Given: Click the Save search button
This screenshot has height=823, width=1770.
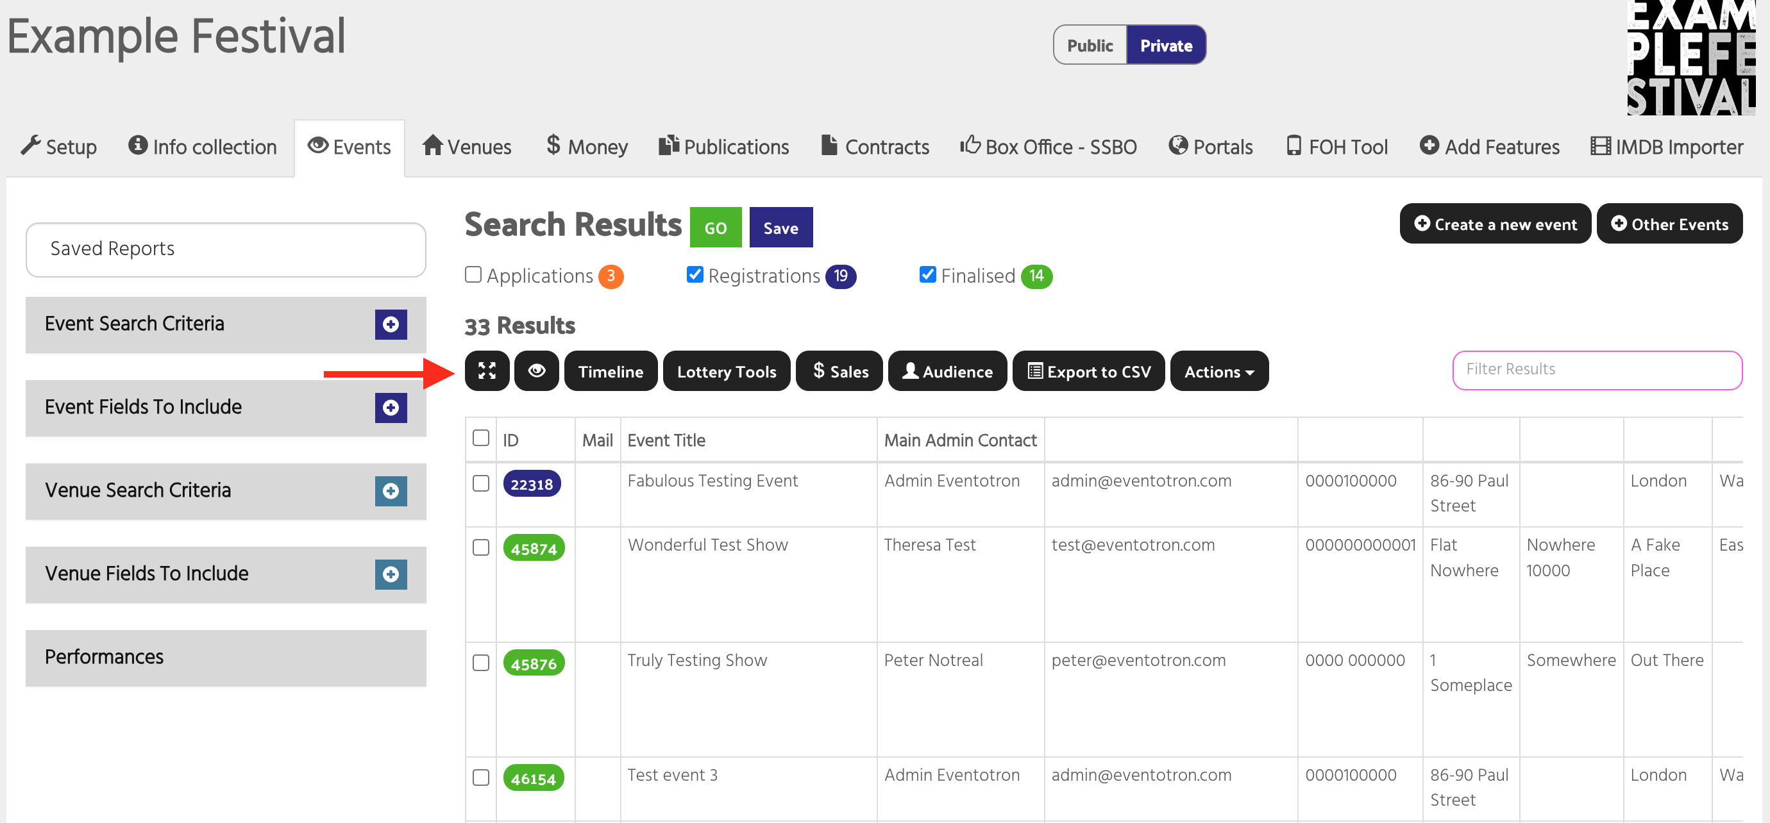Looking at the screenshot, I should (780, 228).
